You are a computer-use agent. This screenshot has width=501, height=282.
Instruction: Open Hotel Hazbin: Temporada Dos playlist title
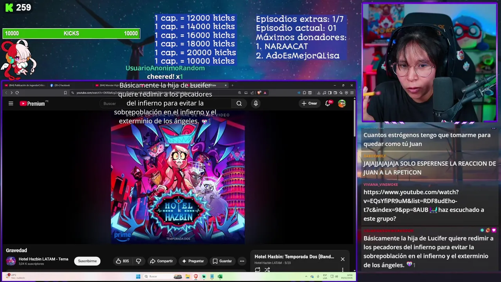pyautogui.click(x=294, y=257)
